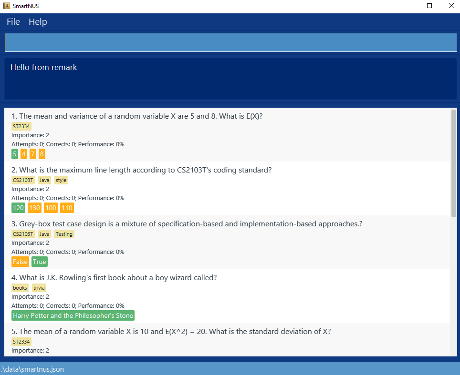Image resolution: width=460 pixels, height=375 pixels.
Task: Click the '130' answer option
Action: coord(34,208)
